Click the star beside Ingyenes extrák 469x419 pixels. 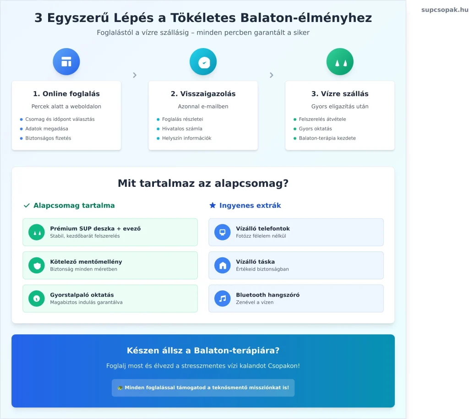[x=213, y=206]
